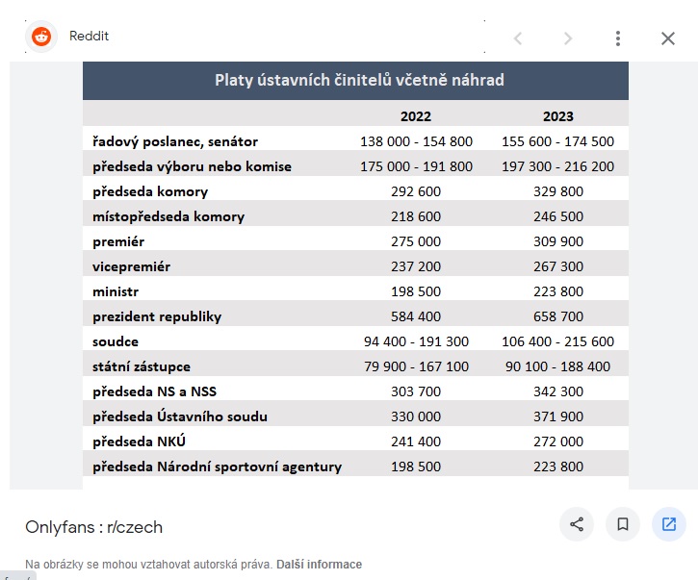Click row label 'předseda NKÚ'
Image resolution: width=698 pixels, height=580 pixels.
pyautogui.click(x=139, y=441)
